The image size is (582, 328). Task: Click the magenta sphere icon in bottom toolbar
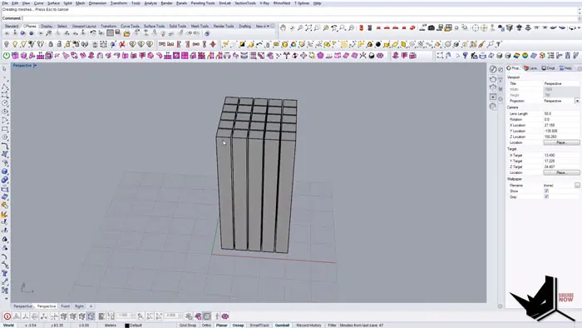pos(225,316)
